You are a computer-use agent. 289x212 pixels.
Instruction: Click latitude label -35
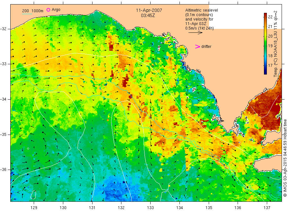tap(3, 135)
